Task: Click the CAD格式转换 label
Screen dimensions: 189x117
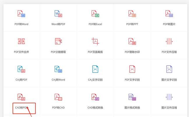Action: [x=95, y=108]
